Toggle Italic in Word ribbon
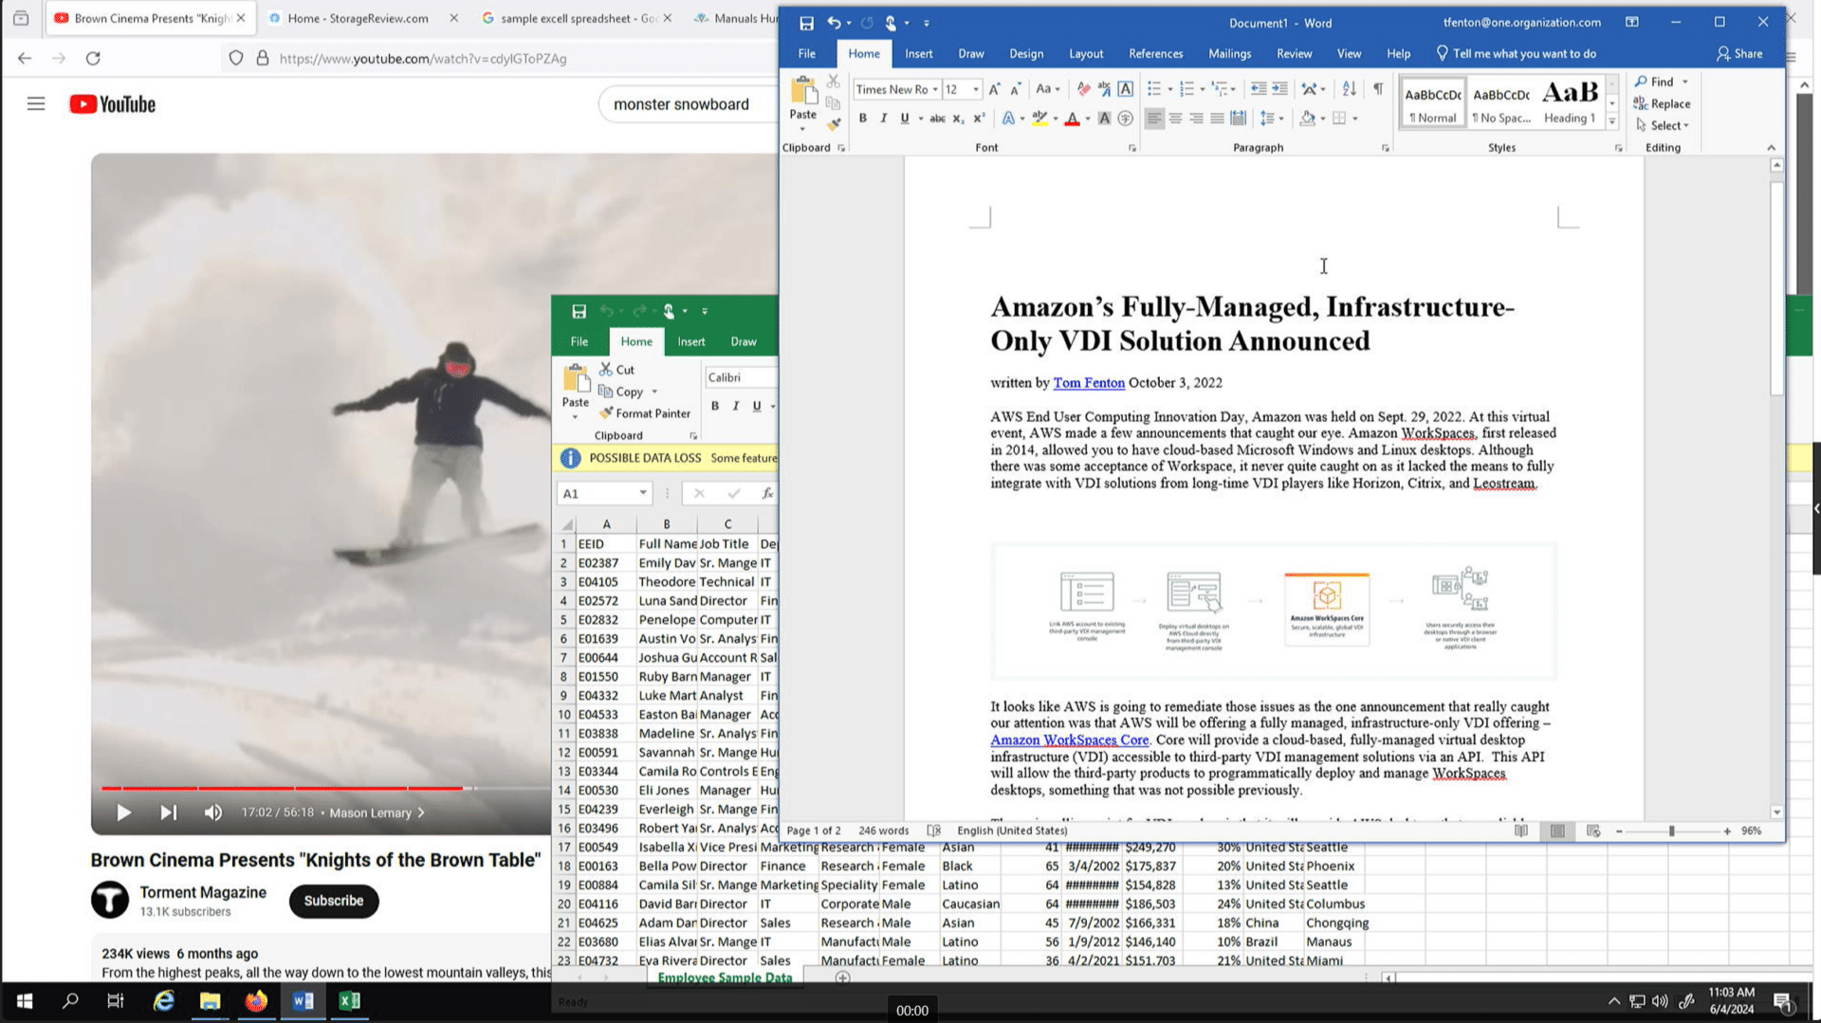Image resolution: width=1821 pixels, height=1023 pixels. point(883,119)
